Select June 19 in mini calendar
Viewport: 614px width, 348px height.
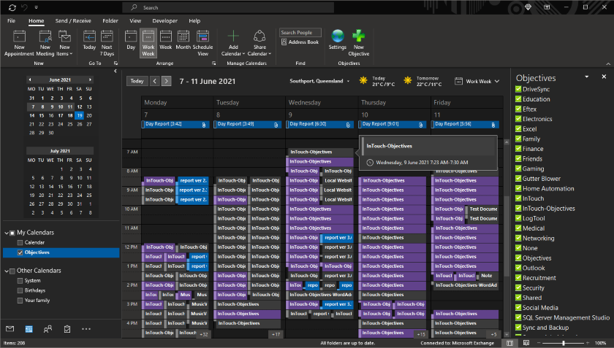pos(80,115)
